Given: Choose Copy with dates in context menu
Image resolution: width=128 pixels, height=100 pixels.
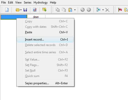Looking at the screenshot, I should [45, 27].
